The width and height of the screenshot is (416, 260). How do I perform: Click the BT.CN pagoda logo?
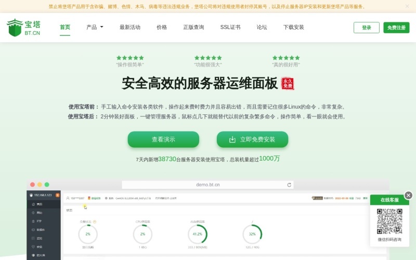(x=23, y=28)
